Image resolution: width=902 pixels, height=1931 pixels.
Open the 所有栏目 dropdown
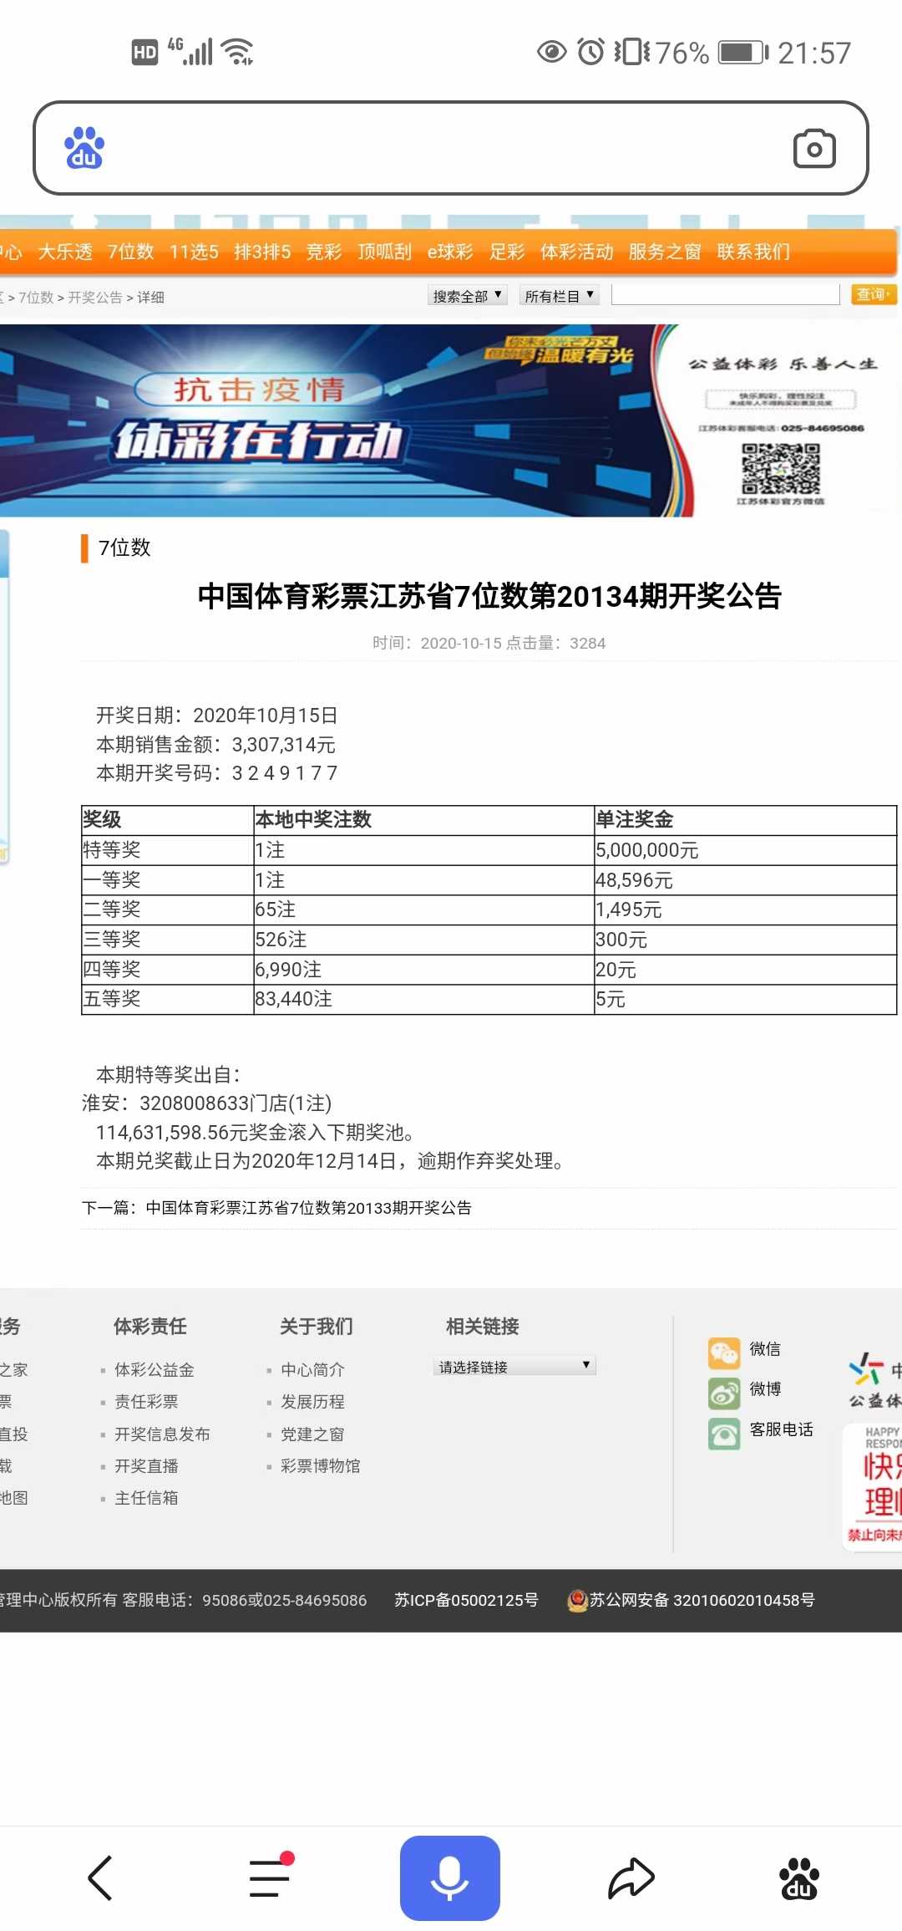pos(560,296)
